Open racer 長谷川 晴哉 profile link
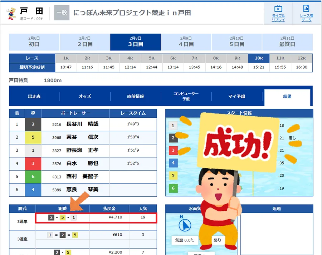The image size is (322, 255). pos(82,124)
